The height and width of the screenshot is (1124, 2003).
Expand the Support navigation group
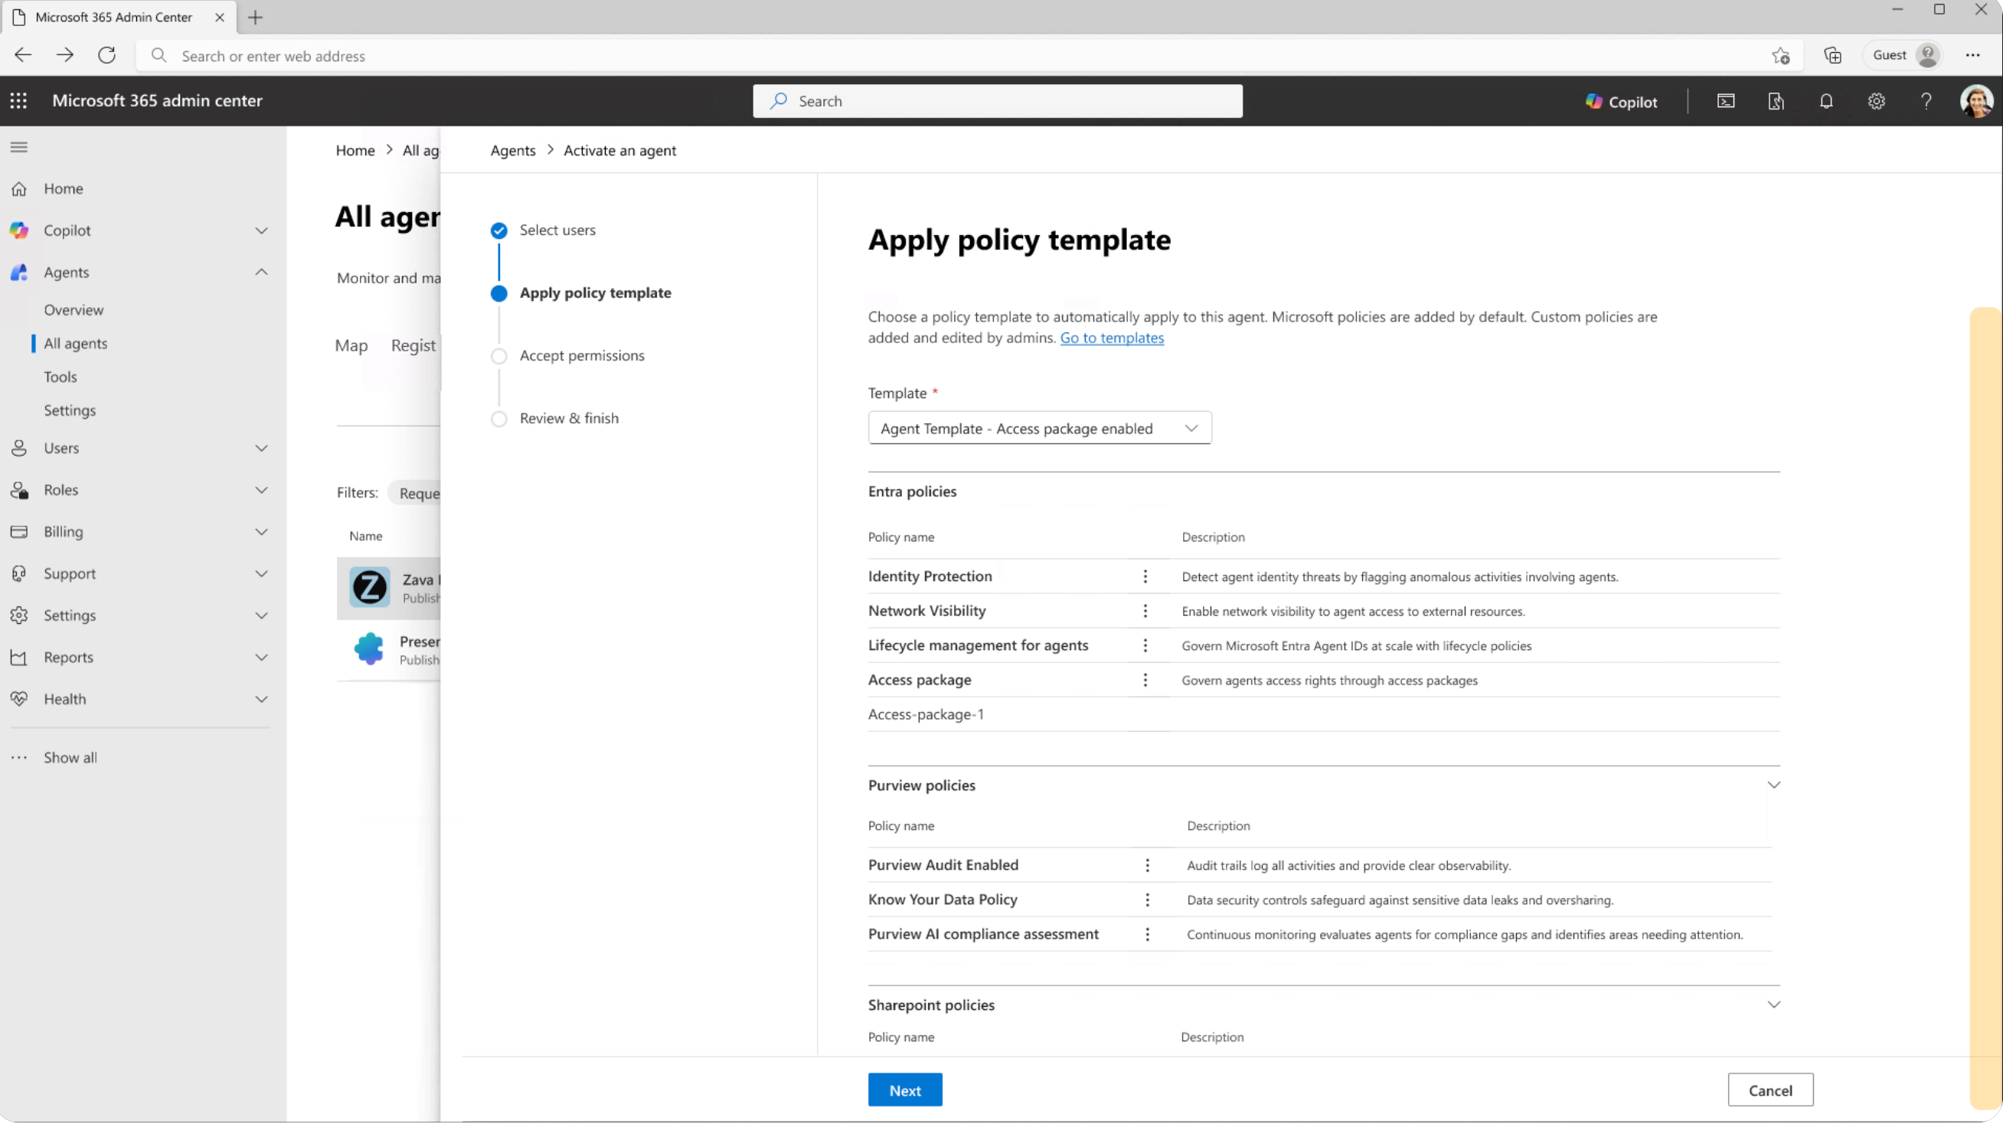coord(261,573)
